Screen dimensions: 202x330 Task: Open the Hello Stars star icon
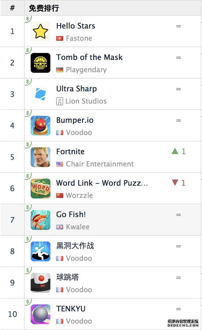coord(40,31)
